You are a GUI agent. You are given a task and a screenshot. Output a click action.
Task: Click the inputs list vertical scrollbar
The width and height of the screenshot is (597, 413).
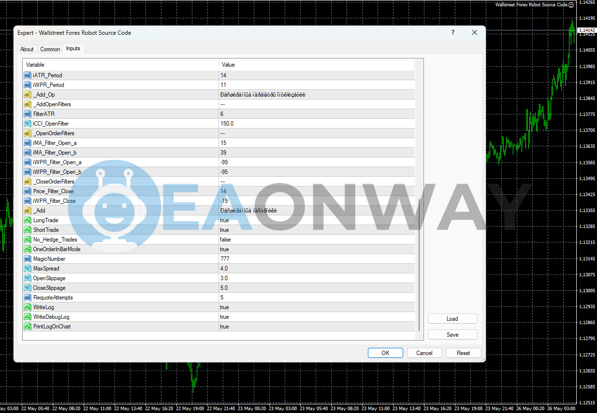419,265
